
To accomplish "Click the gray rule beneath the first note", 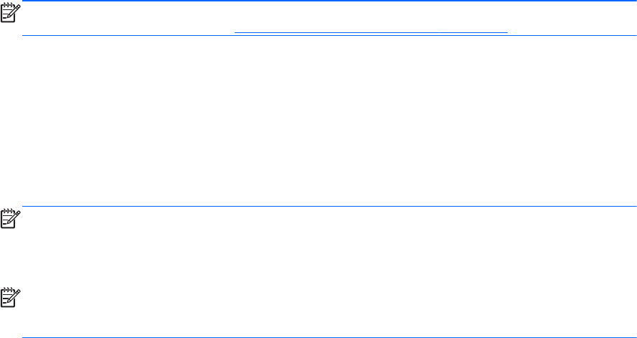I will click(318, 36).
